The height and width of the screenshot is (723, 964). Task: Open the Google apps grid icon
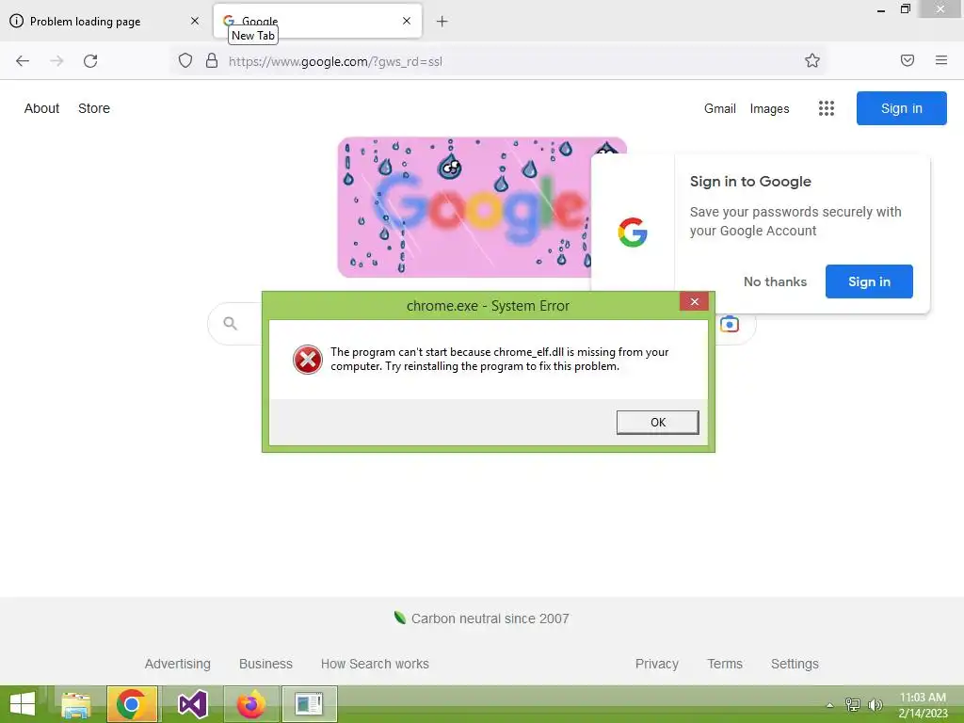[827, 109]
